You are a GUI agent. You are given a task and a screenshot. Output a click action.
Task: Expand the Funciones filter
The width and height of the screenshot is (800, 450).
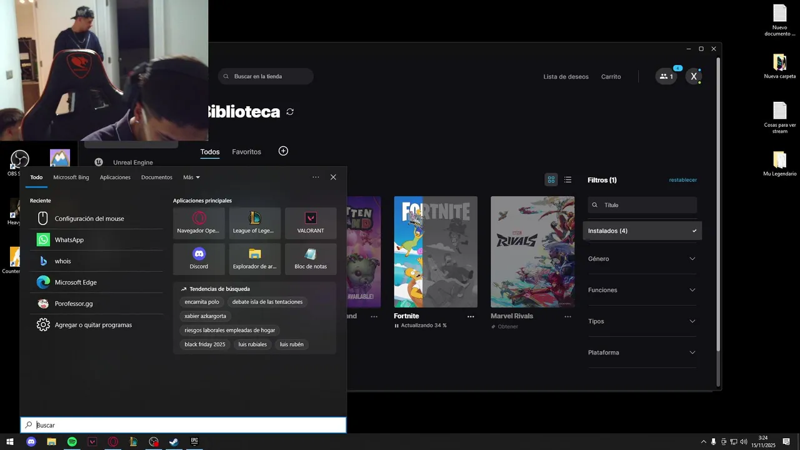click(x=642, y=290)
